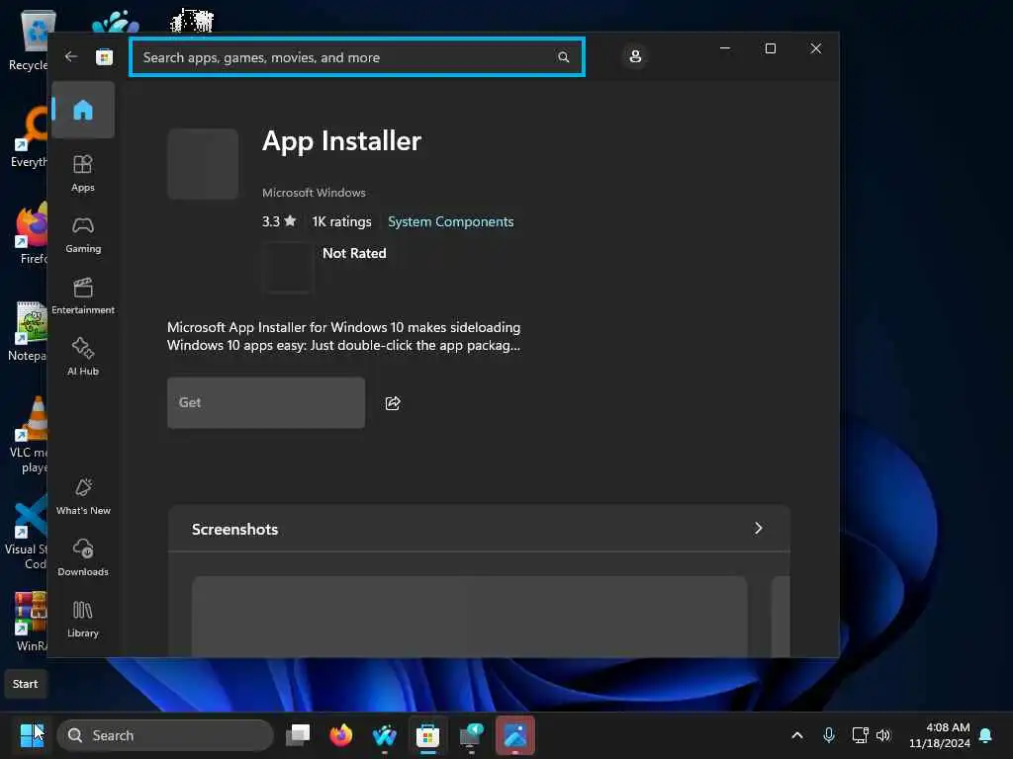
Task: Open the network tray icon
Action: point(860,735)
